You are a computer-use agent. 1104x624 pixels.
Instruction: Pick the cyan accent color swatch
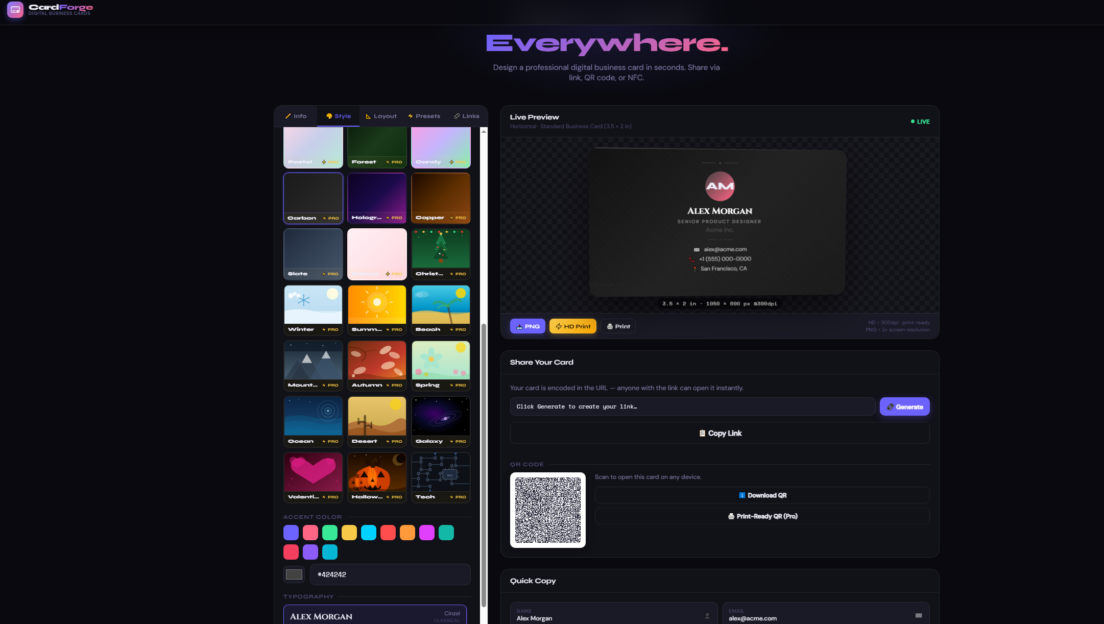click(369, 533)
